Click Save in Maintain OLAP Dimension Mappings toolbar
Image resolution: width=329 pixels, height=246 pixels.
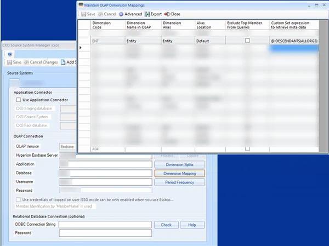[88, 14]
